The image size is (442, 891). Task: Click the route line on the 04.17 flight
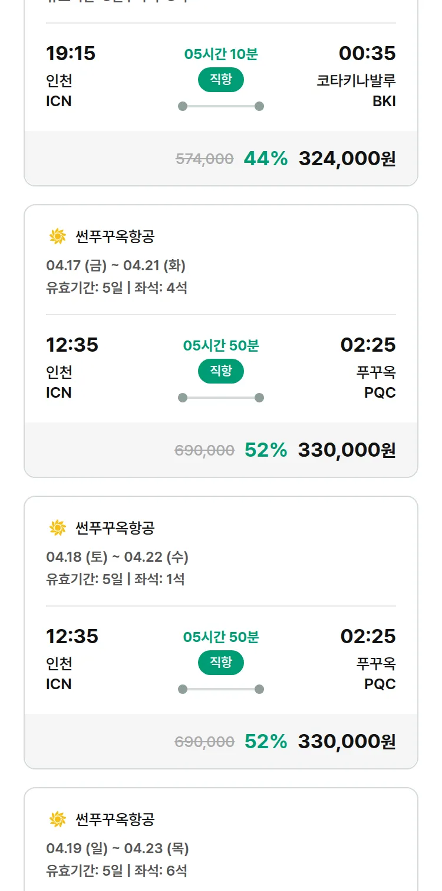(220, 398)
